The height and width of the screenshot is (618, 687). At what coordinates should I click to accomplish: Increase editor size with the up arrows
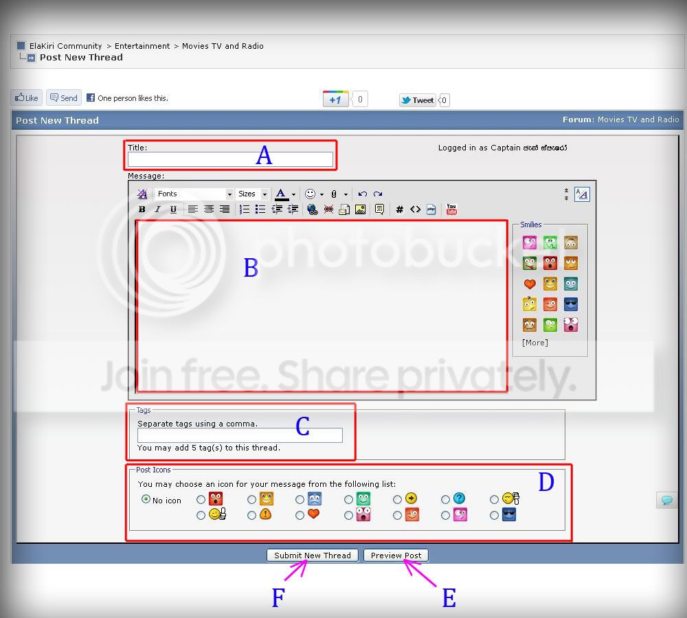pyautogui.click(x=566, y=190)
